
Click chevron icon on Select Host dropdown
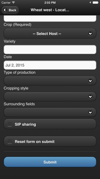point(90,34)
